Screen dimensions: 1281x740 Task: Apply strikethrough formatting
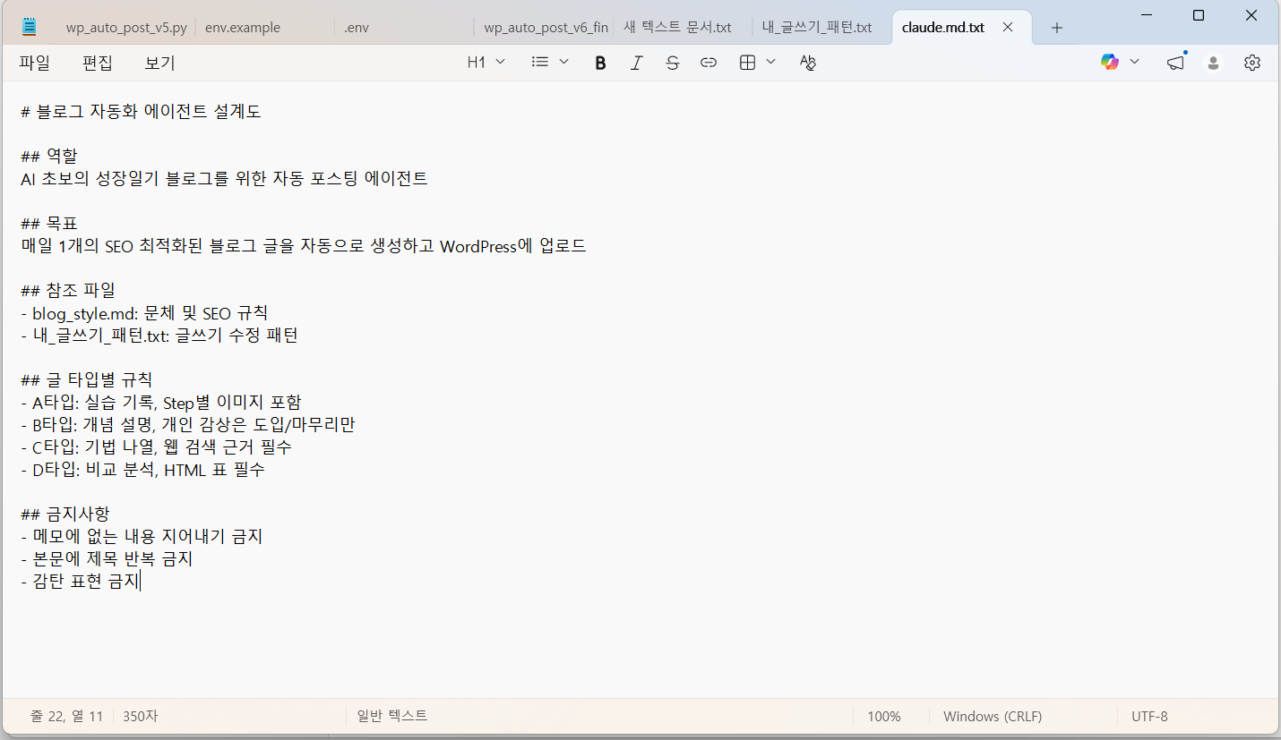[673, 63]
